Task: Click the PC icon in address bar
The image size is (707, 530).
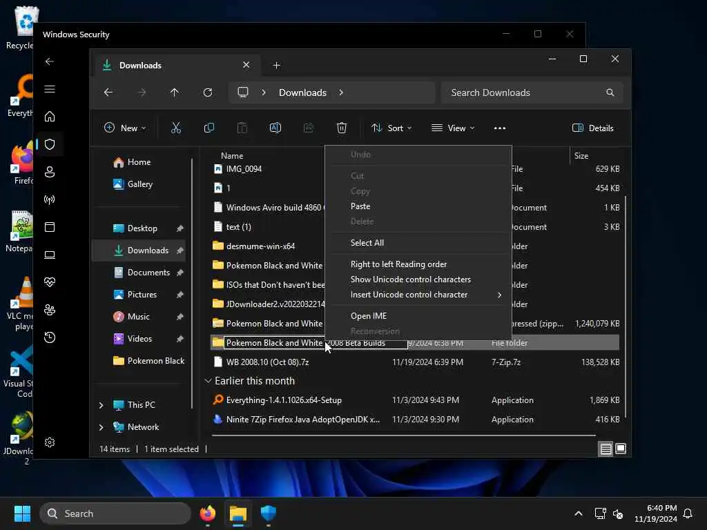Action: click(243, 92)
